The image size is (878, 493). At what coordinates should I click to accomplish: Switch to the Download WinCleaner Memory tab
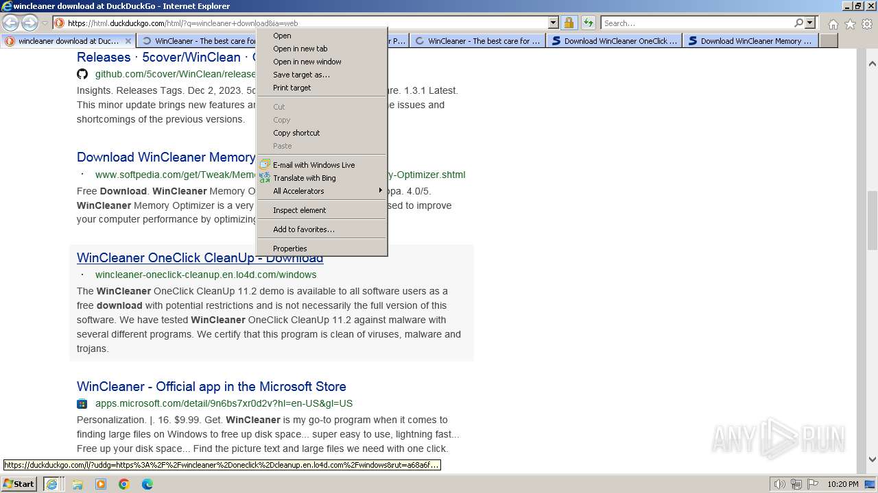tap(752, 41)
